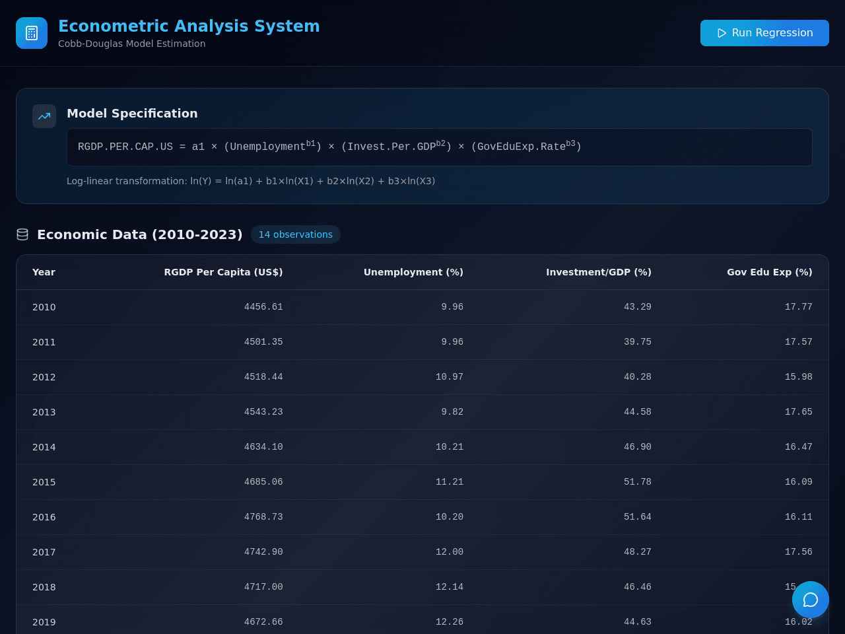Click the Econometric Analysis System title
This screenshot has height=634, width=845.
click(189, 26)
